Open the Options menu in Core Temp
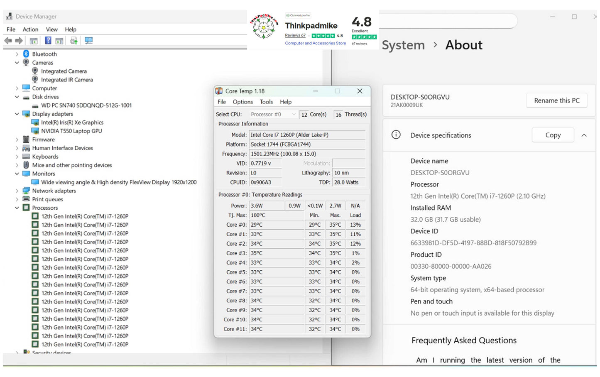The image size is (600, 377). [x=242, y=102]
